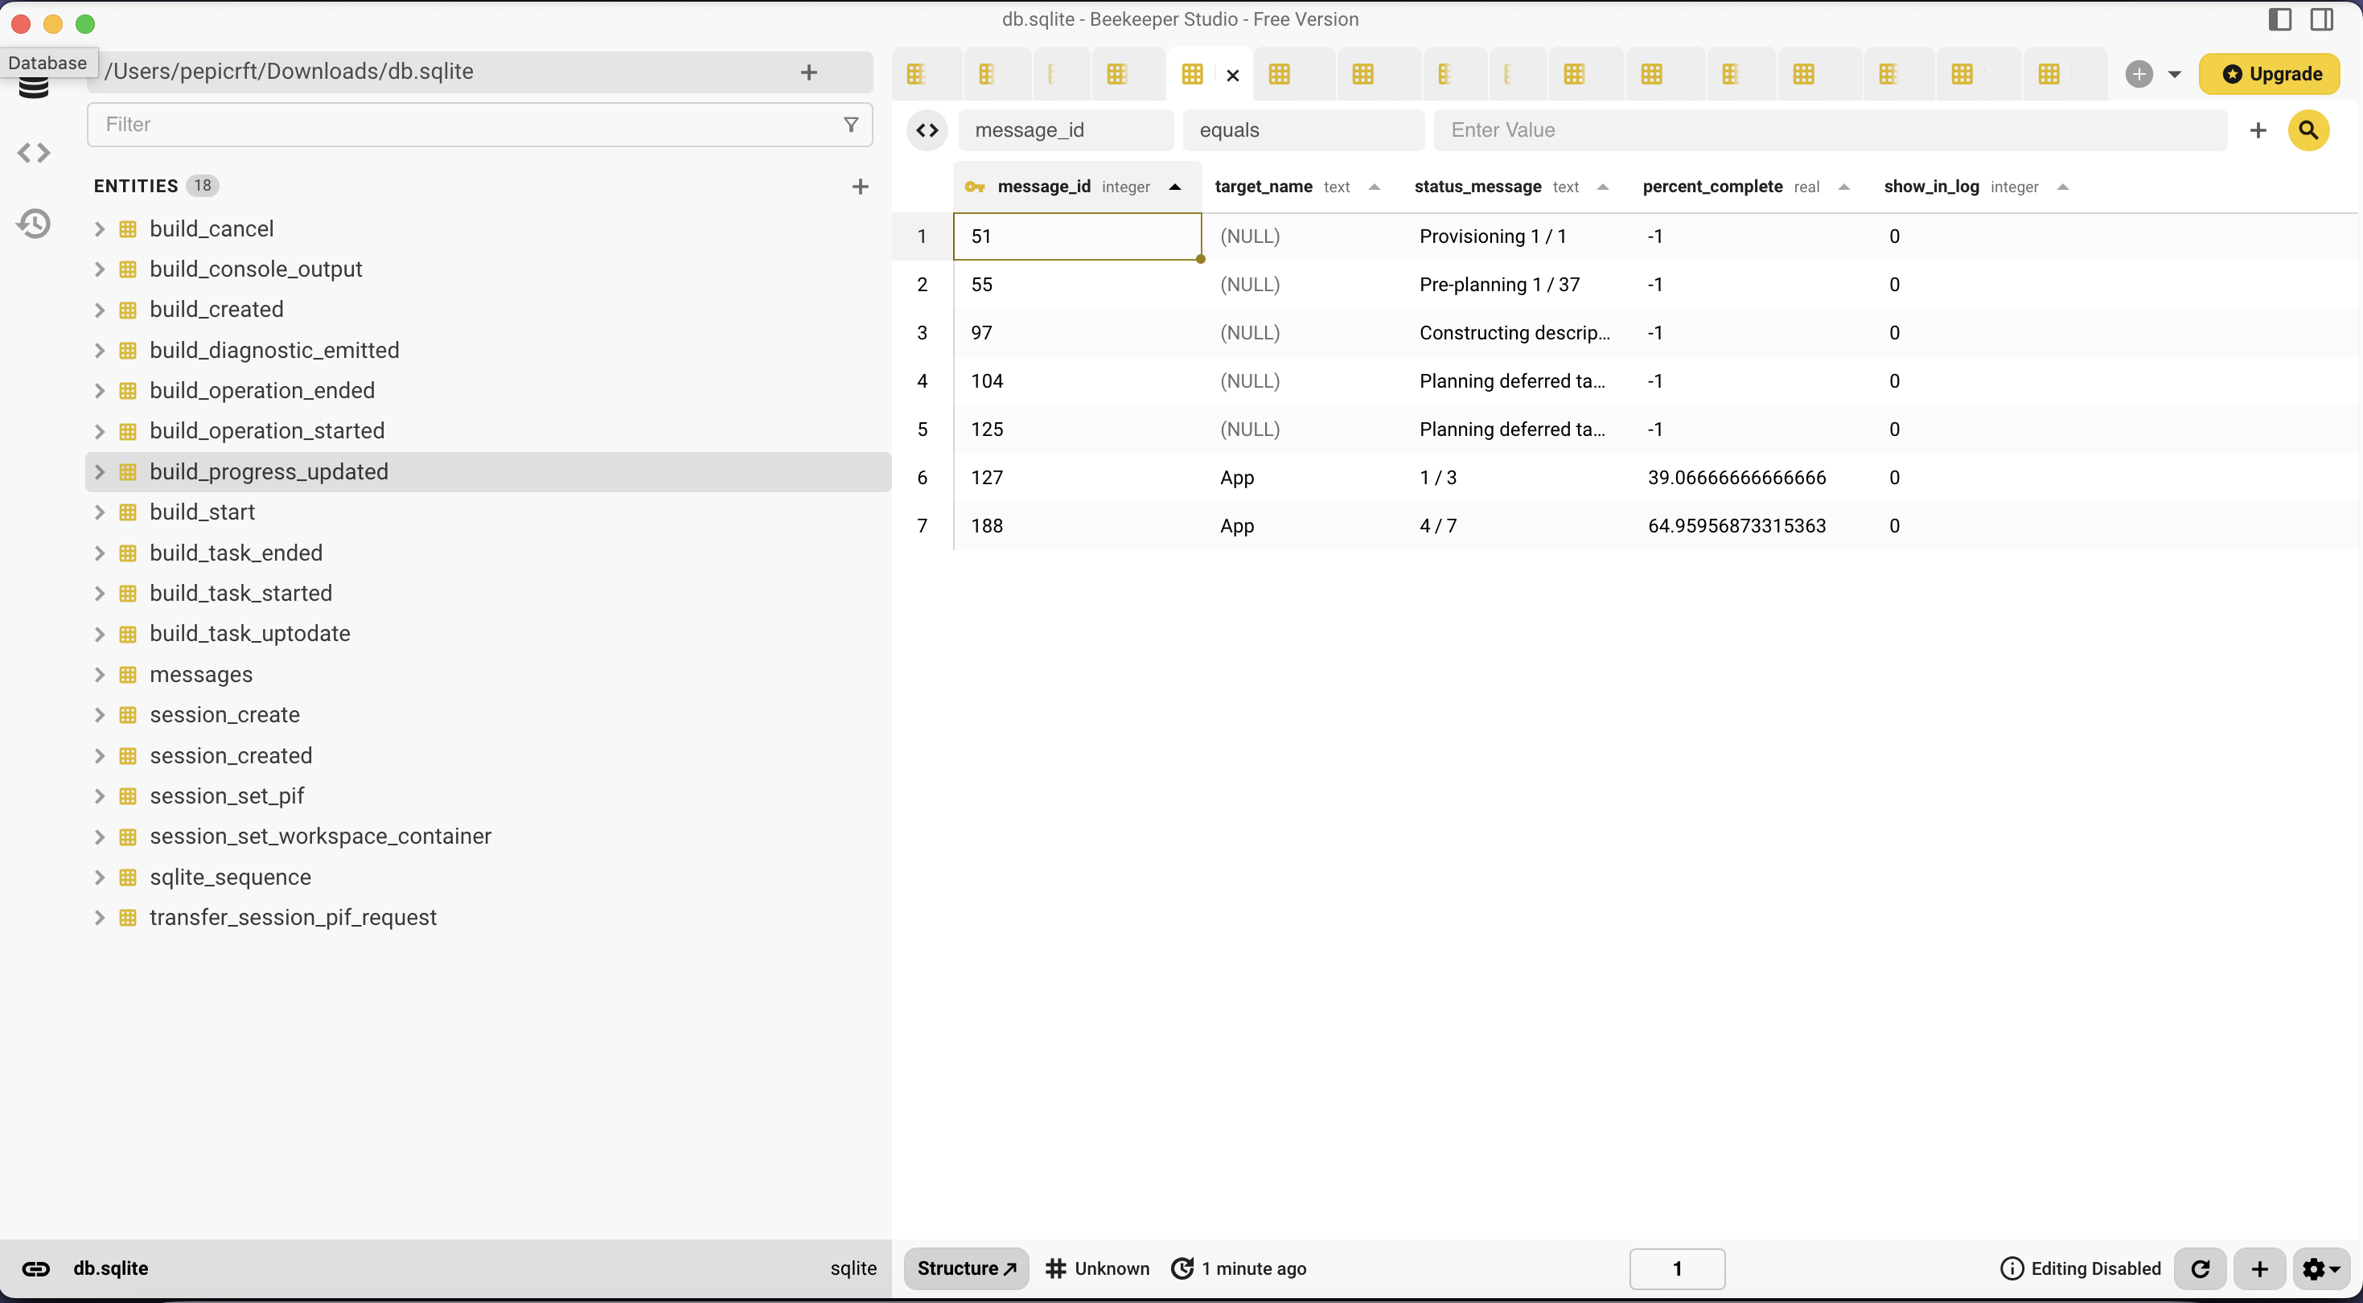Click the refresh table icon in footer
This screenshot has width=2363, height=1303.
coord(2200,1268)
